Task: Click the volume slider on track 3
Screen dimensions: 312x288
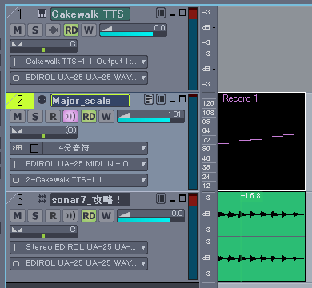Action: [x=150, y=216]
